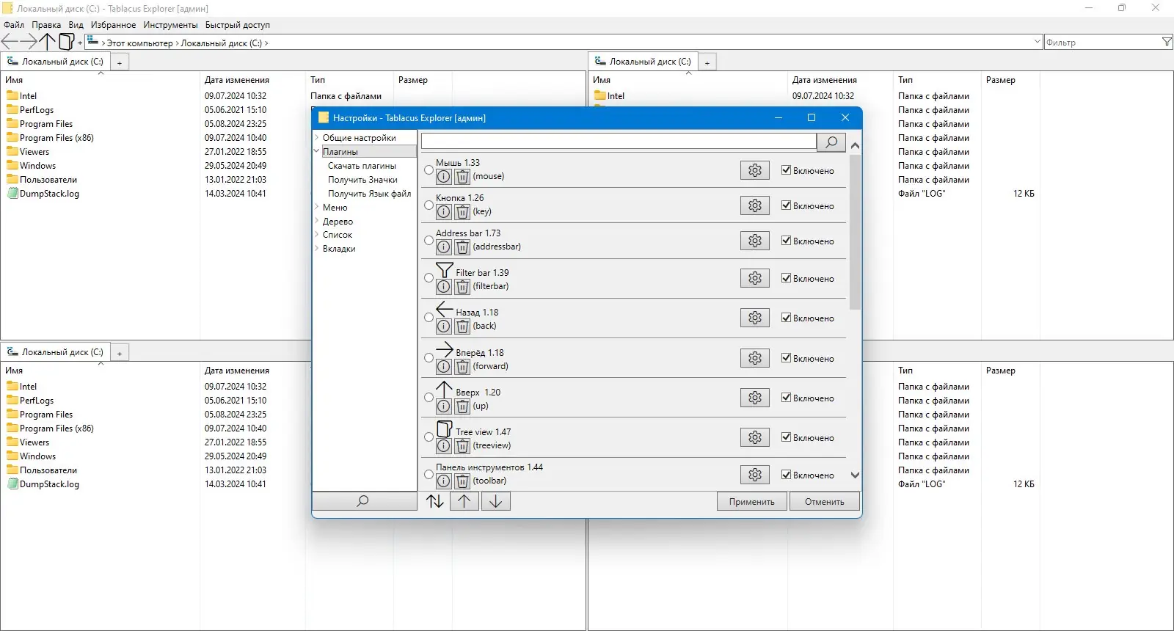Collapse the Плагины tree node
The image size is (1174, 631).
[317, 151]
